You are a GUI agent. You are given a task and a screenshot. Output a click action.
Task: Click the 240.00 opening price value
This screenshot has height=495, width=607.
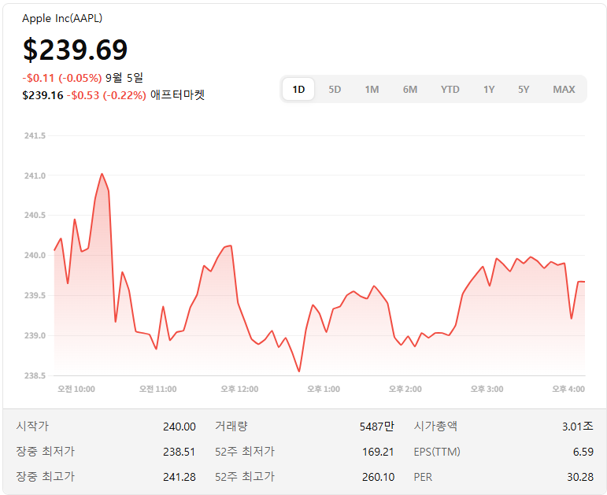(x=180, y=427)
